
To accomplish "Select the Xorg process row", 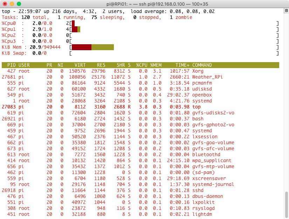I will coord(140,71).
